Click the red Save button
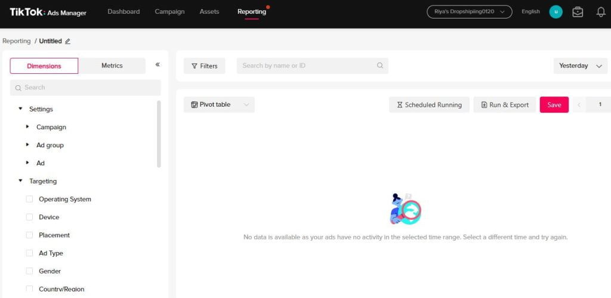The height and width of the screenshot is (298, 611). tap(554, 105)
